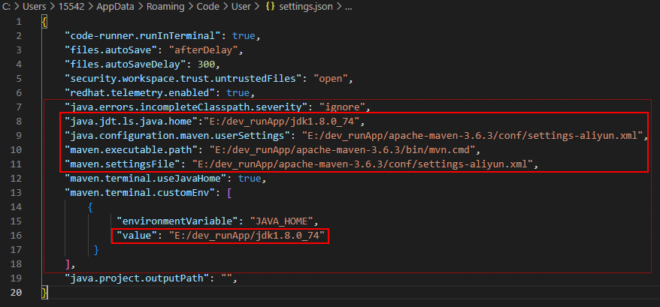Image resolution: width=660 pixels, height=307 pixels.
Task: Click the true value of code-runner.runInTerminal
Action: tap(244, 36)
